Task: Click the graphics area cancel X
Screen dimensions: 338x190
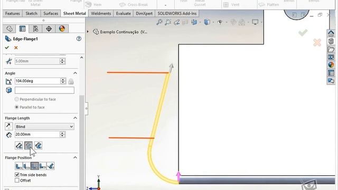Action: point(317,42)
